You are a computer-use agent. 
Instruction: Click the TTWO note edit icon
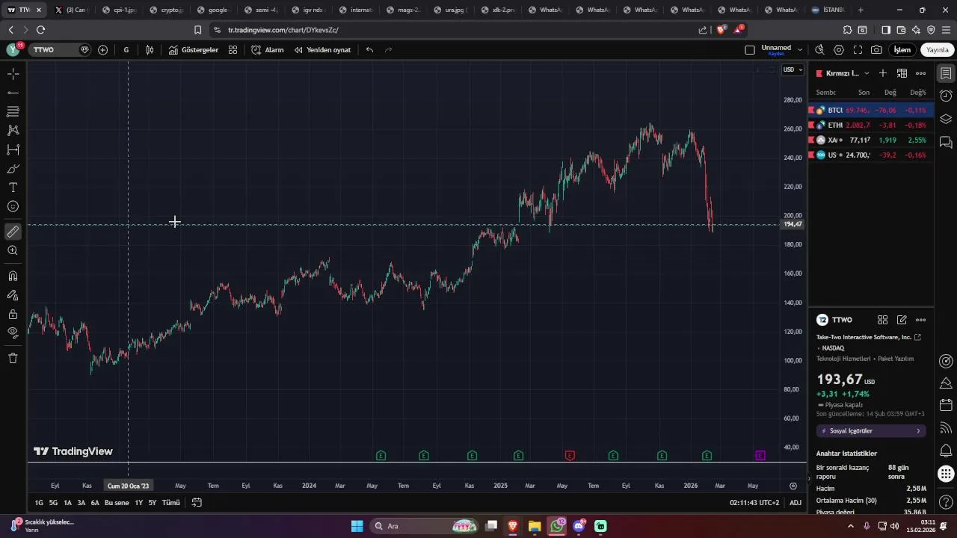coord(902,320)
